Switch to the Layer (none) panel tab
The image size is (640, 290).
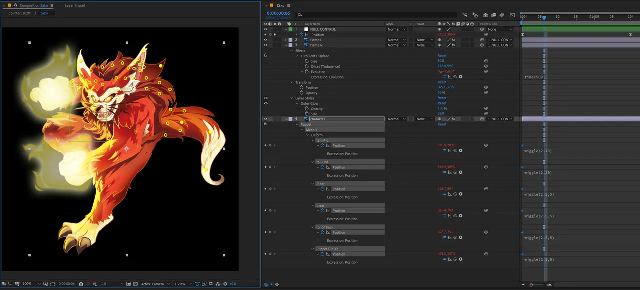[x=75, y=5]
